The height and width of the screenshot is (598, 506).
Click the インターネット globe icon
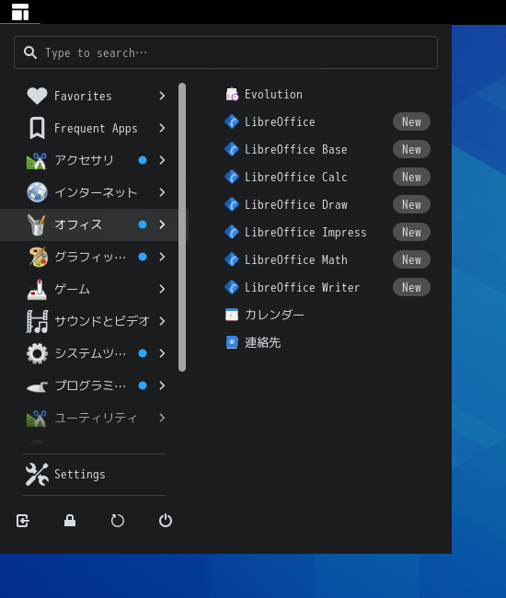point(37,192)
